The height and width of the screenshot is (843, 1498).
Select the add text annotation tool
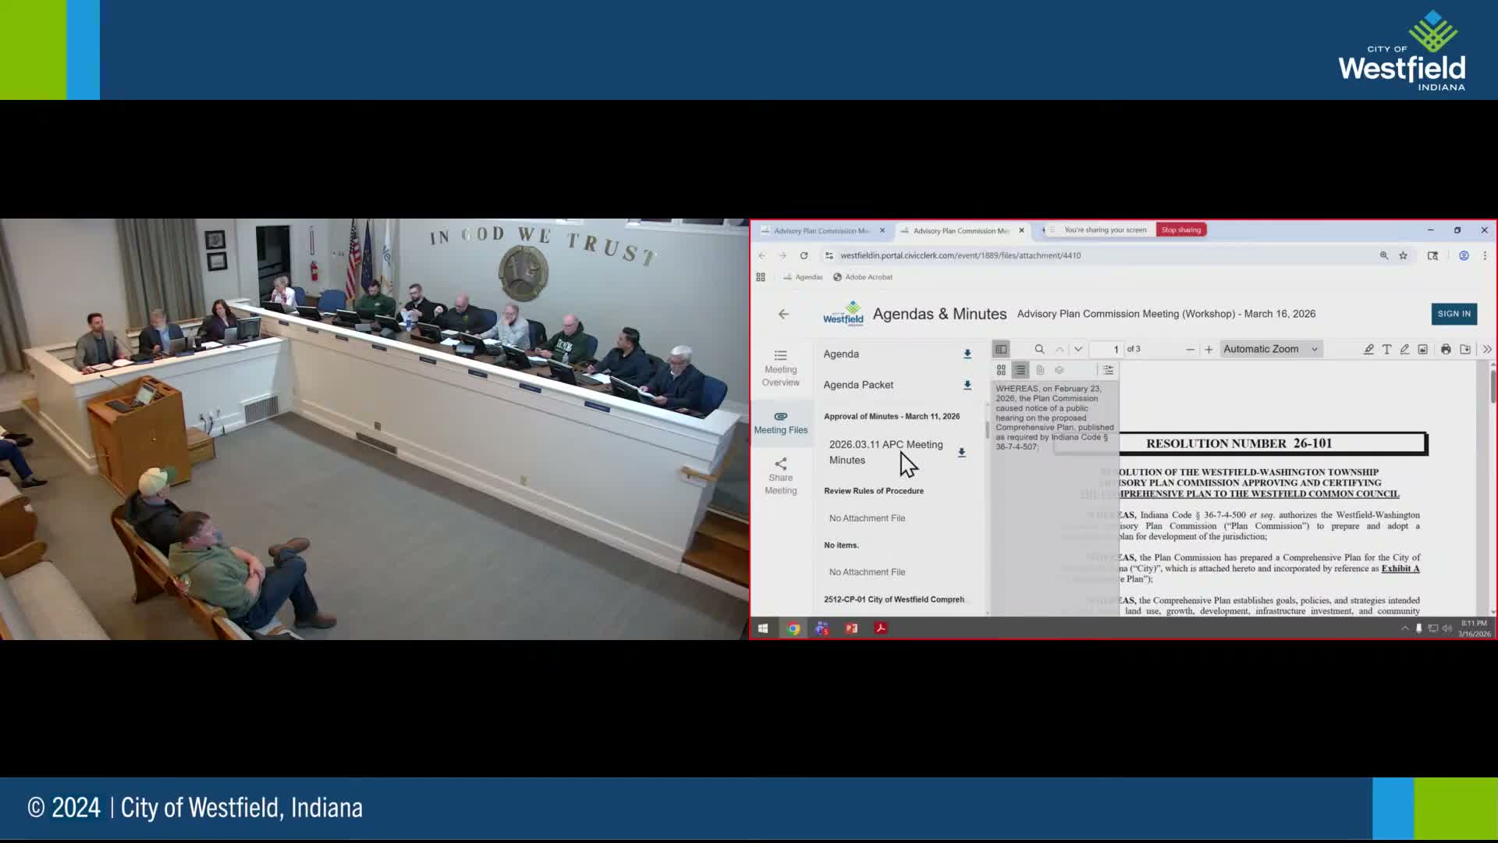tap(1386, 349)
